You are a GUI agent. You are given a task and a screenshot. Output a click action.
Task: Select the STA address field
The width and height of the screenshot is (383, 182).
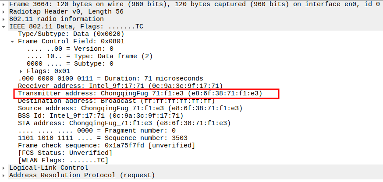[124, 123]
